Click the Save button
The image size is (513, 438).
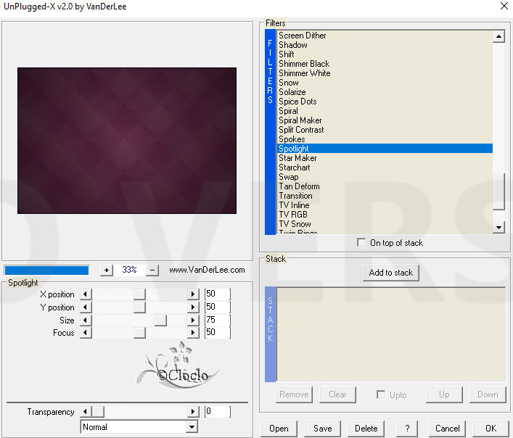pos(323,429)
